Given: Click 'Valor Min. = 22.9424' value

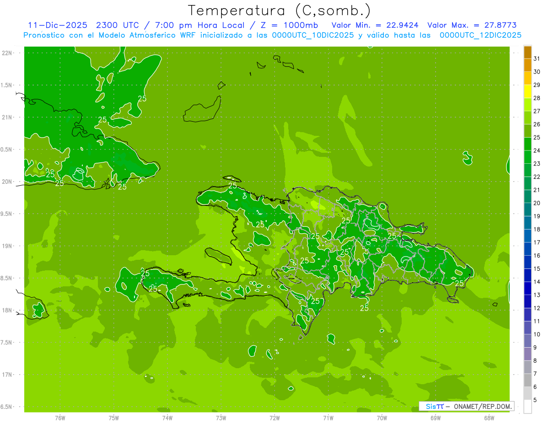Looking at the screenshot, I should pyautogui.click(x=375, y=25).
